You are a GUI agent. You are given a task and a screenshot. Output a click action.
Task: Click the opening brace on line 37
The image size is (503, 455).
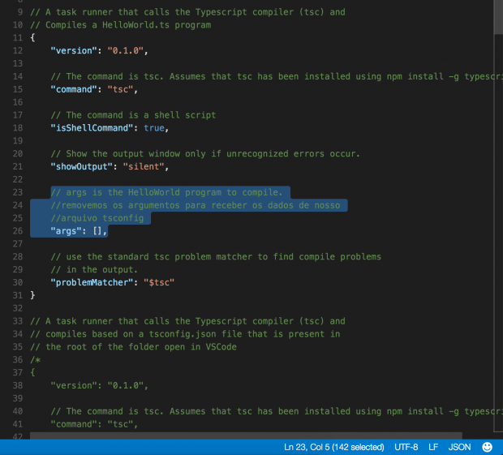pyautogui.click(x=32, y=372)
